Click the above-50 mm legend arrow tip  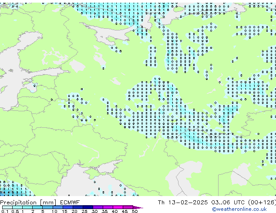[138, 207]
